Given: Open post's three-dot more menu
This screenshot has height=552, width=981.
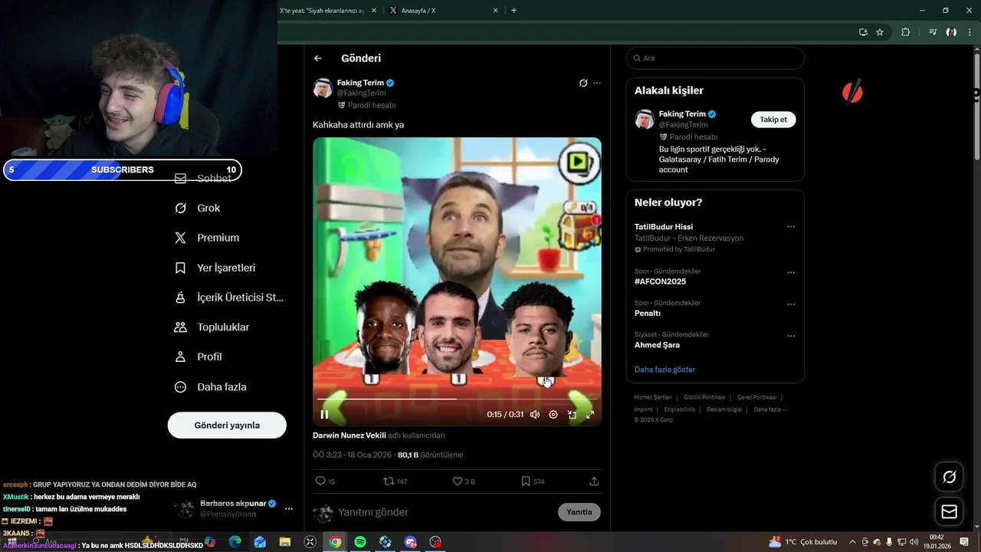Looking at the screenshot, I should coord(597,83).
